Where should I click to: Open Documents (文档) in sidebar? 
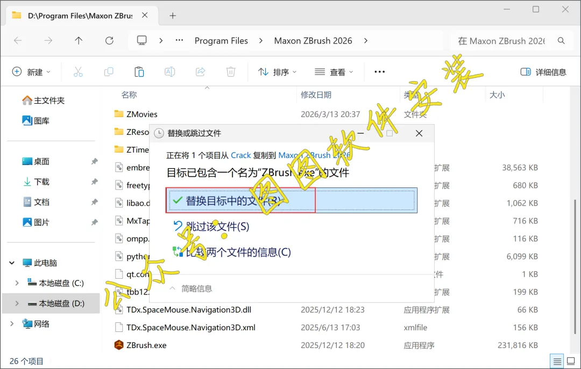36,202
